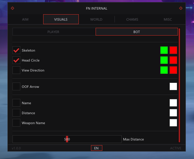Open the WORLD tab
Screen dimensions: 194x159
click(x=96, y=19)
